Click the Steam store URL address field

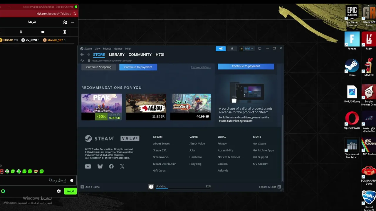[112, 61]
